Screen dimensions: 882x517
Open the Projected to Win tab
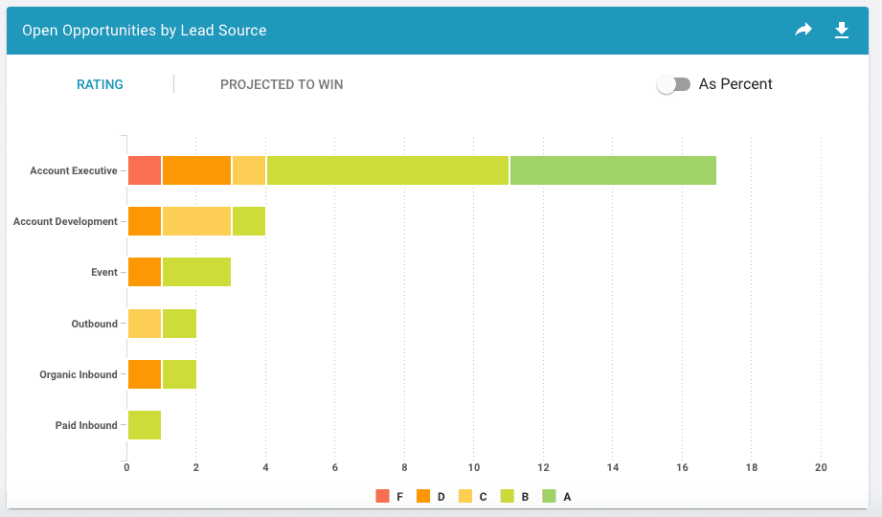[282, 84]
